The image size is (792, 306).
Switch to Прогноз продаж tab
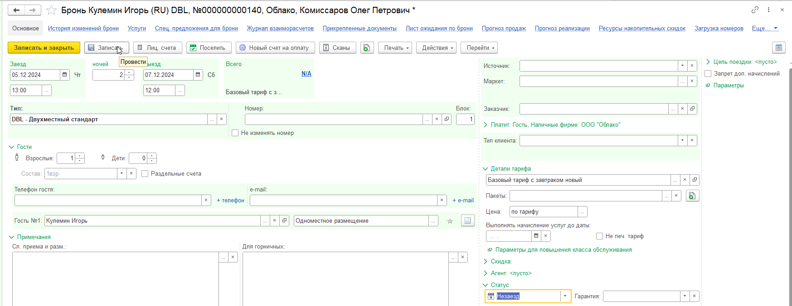coord(504,28)
